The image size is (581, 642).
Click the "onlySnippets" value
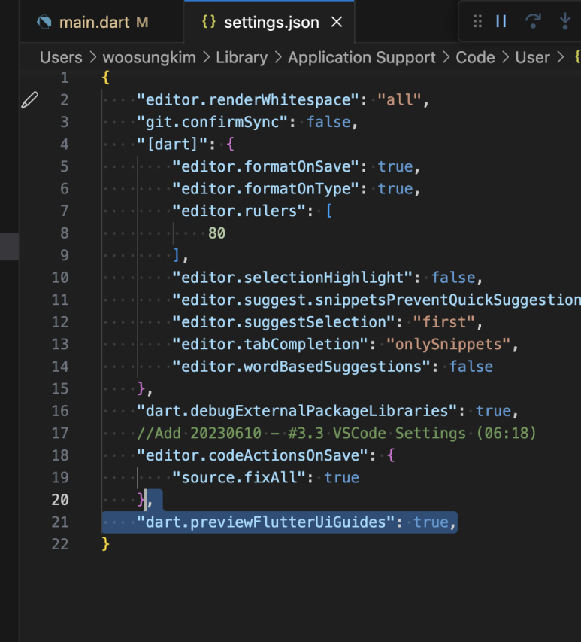click(448, 345)
